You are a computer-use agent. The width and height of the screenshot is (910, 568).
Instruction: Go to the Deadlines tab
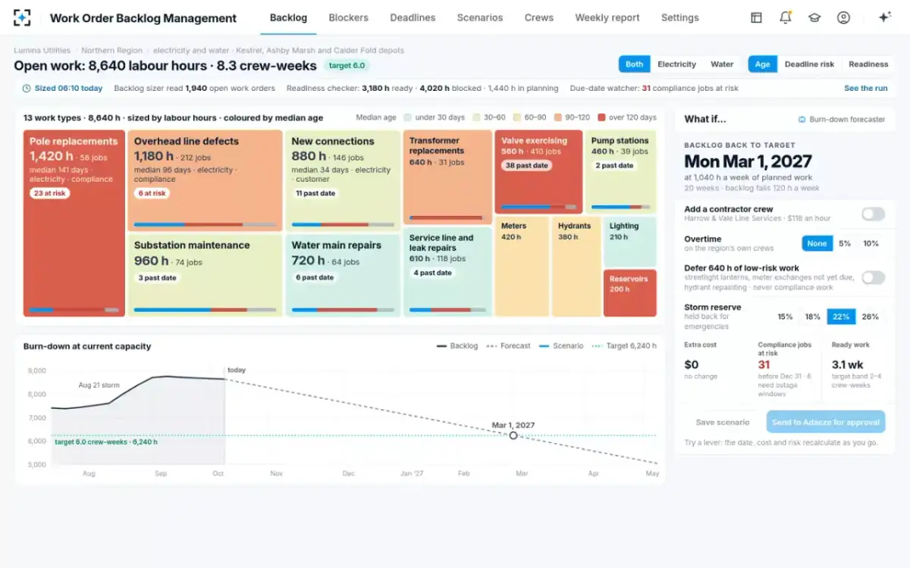pos(413,17)
